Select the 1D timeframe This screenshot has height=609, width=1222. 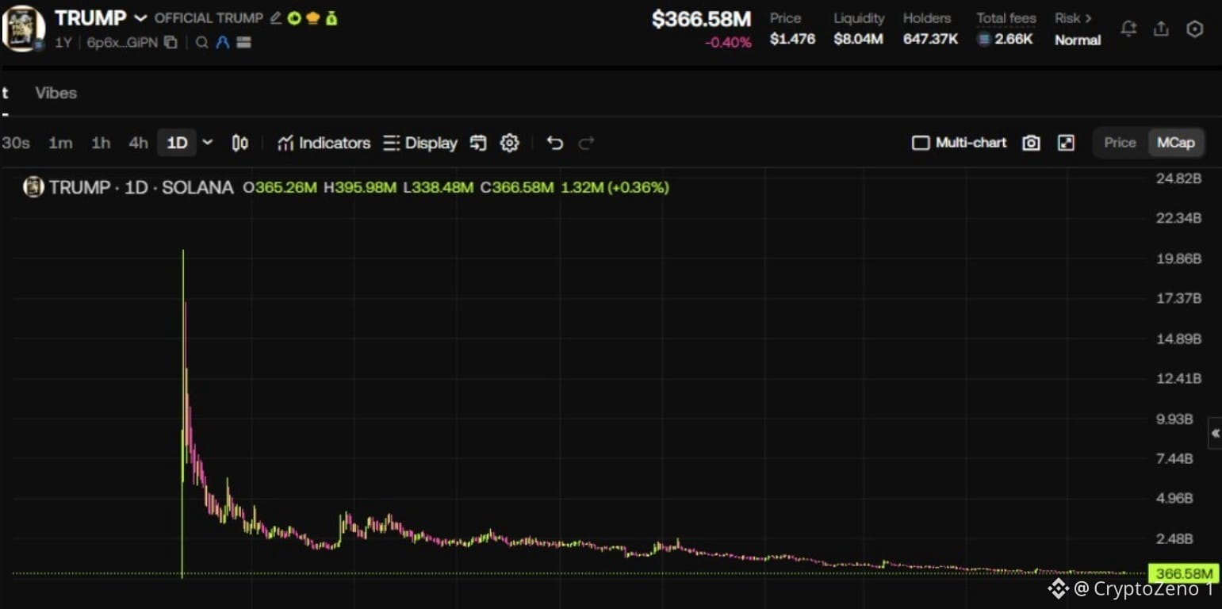177,143
